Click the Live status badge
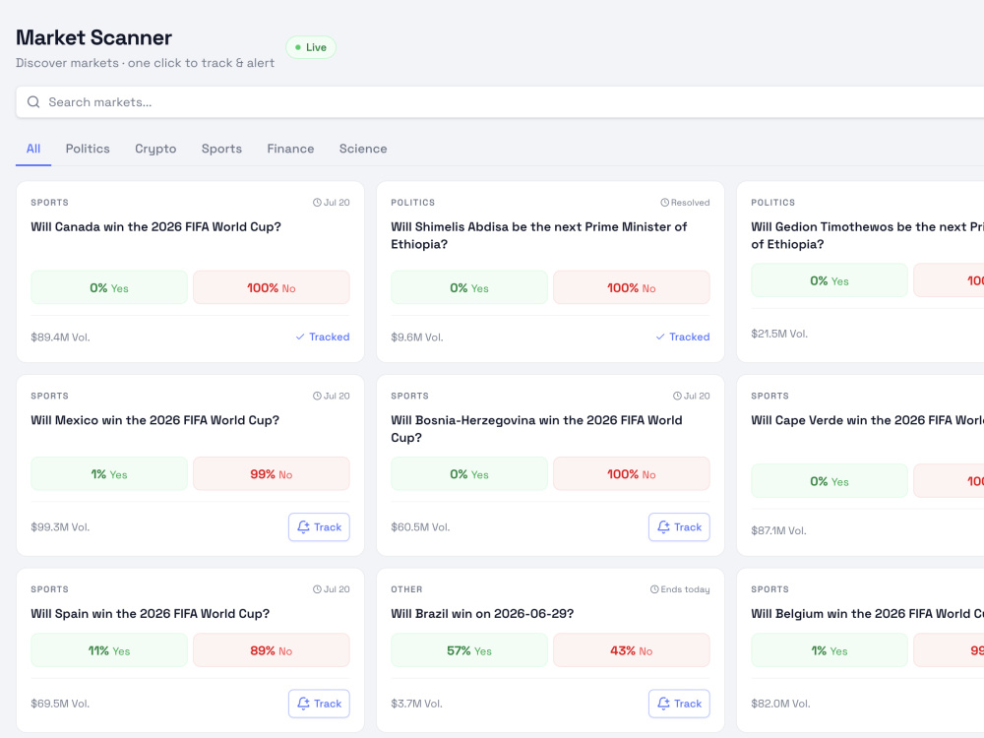The height and width of the screenshot is (738, 984). pos(311,47)
